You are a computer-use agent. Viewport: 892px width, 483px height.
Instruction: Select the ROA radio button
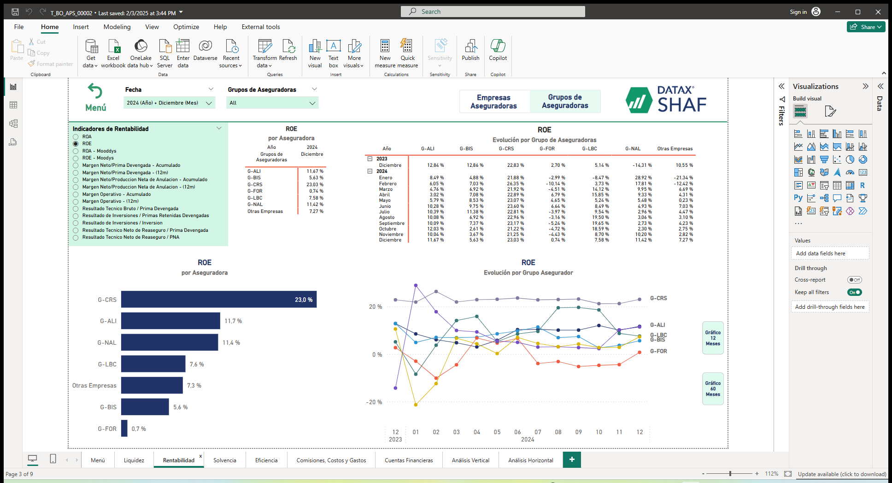76,136
